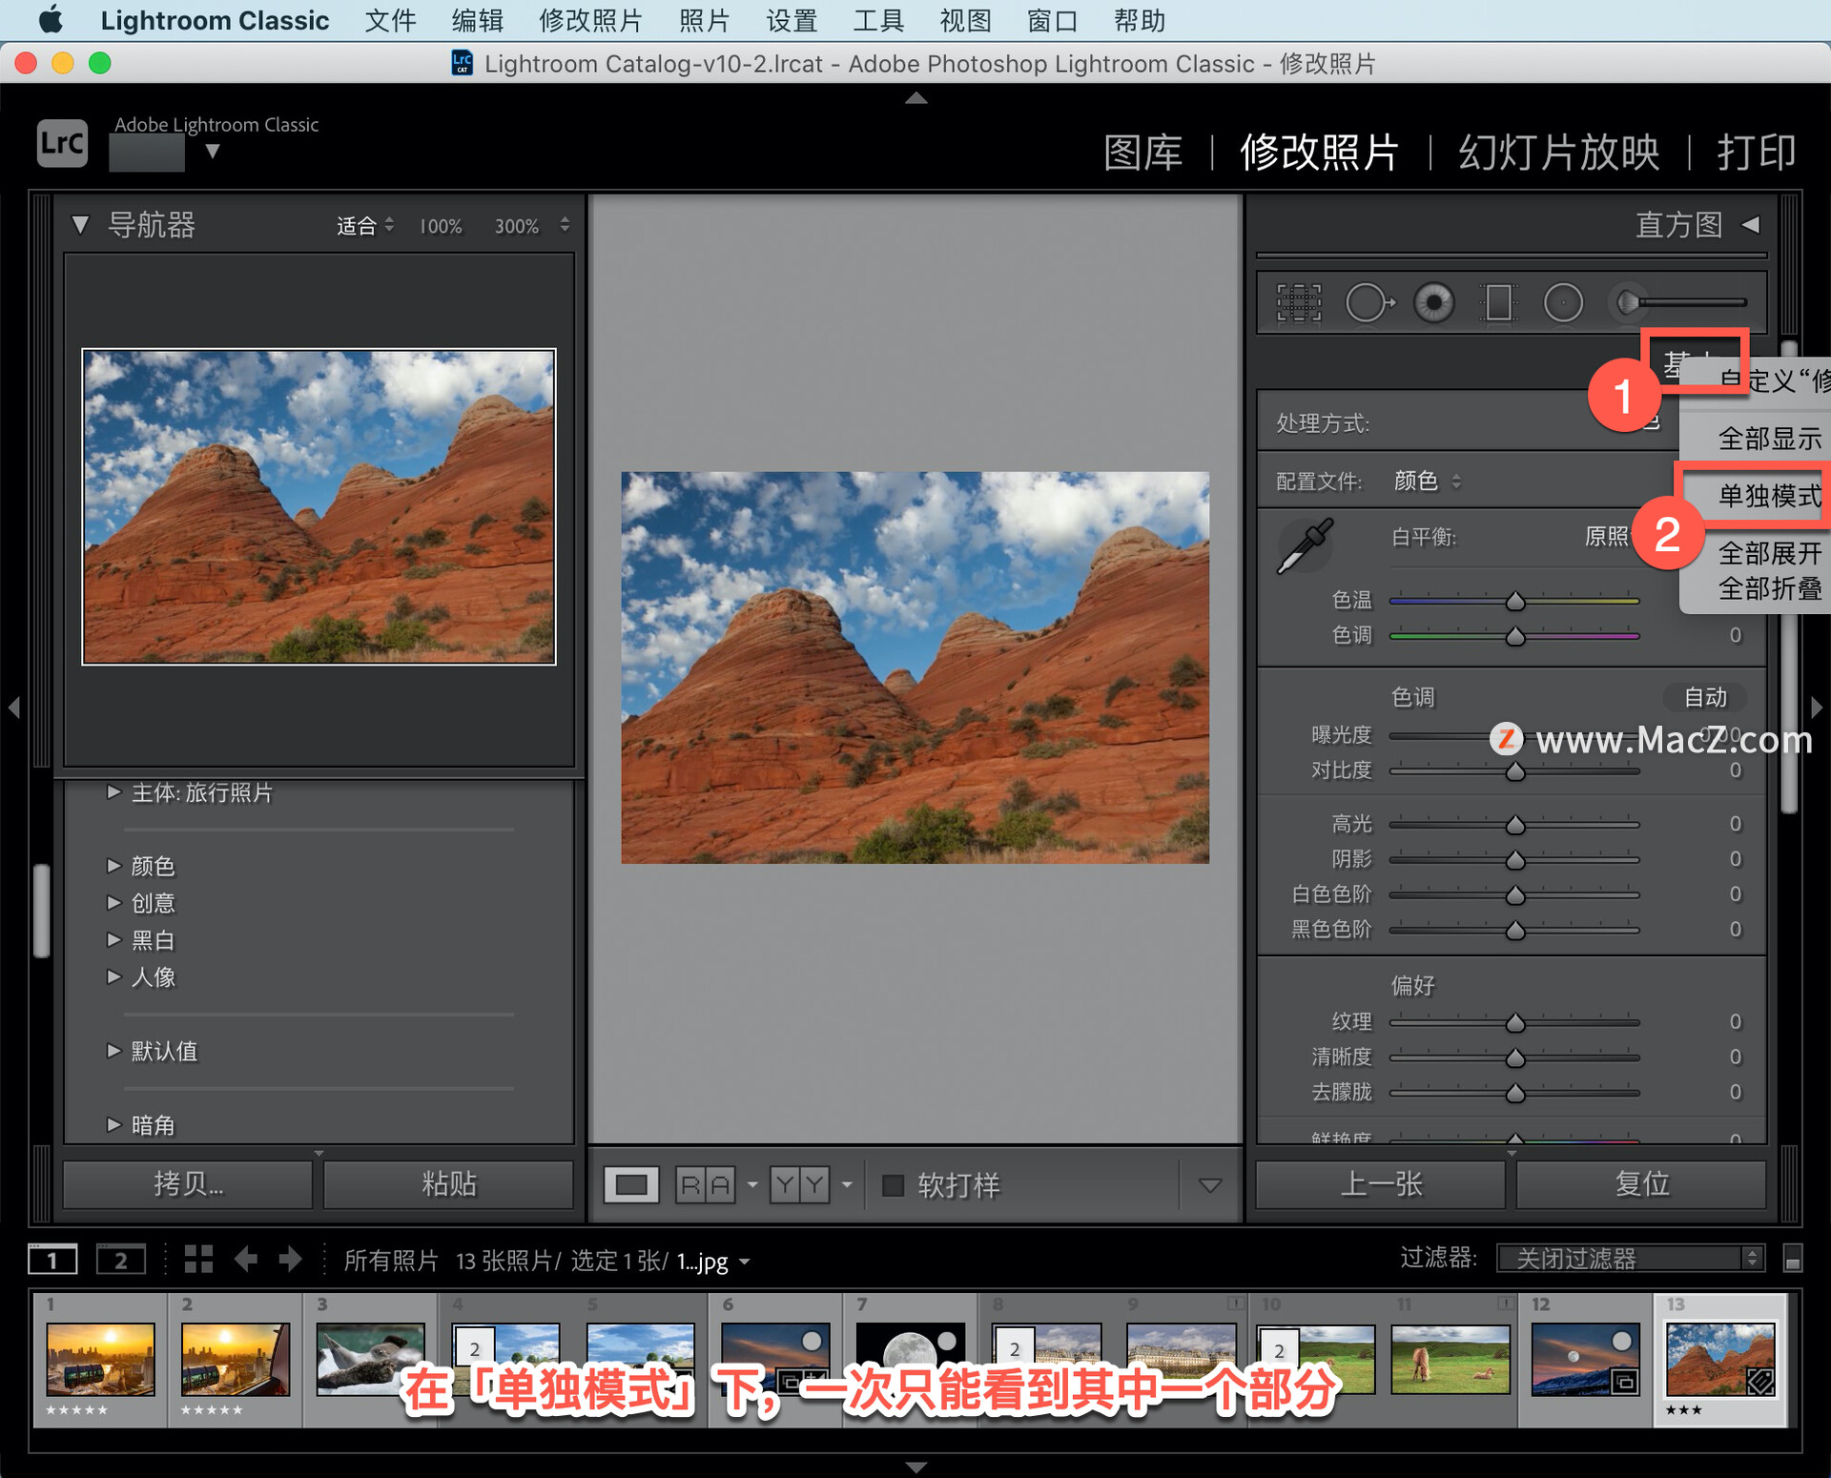
Task: Switch to grid view icon in filmstrip bar
Action: [198, 1260]
